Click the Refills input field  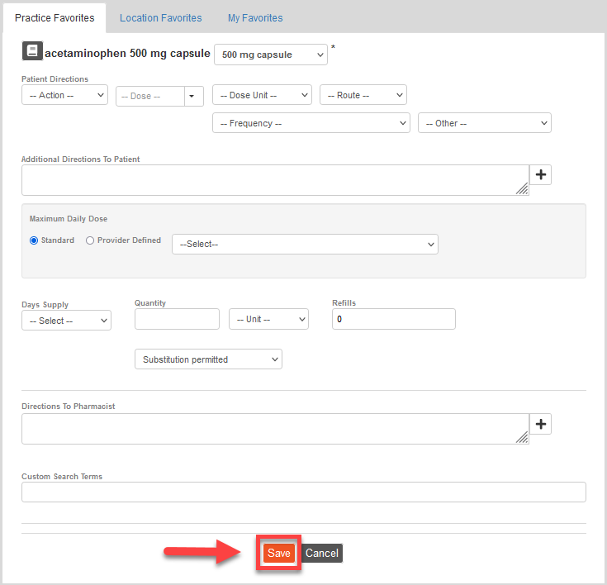[x=393, y=319]
